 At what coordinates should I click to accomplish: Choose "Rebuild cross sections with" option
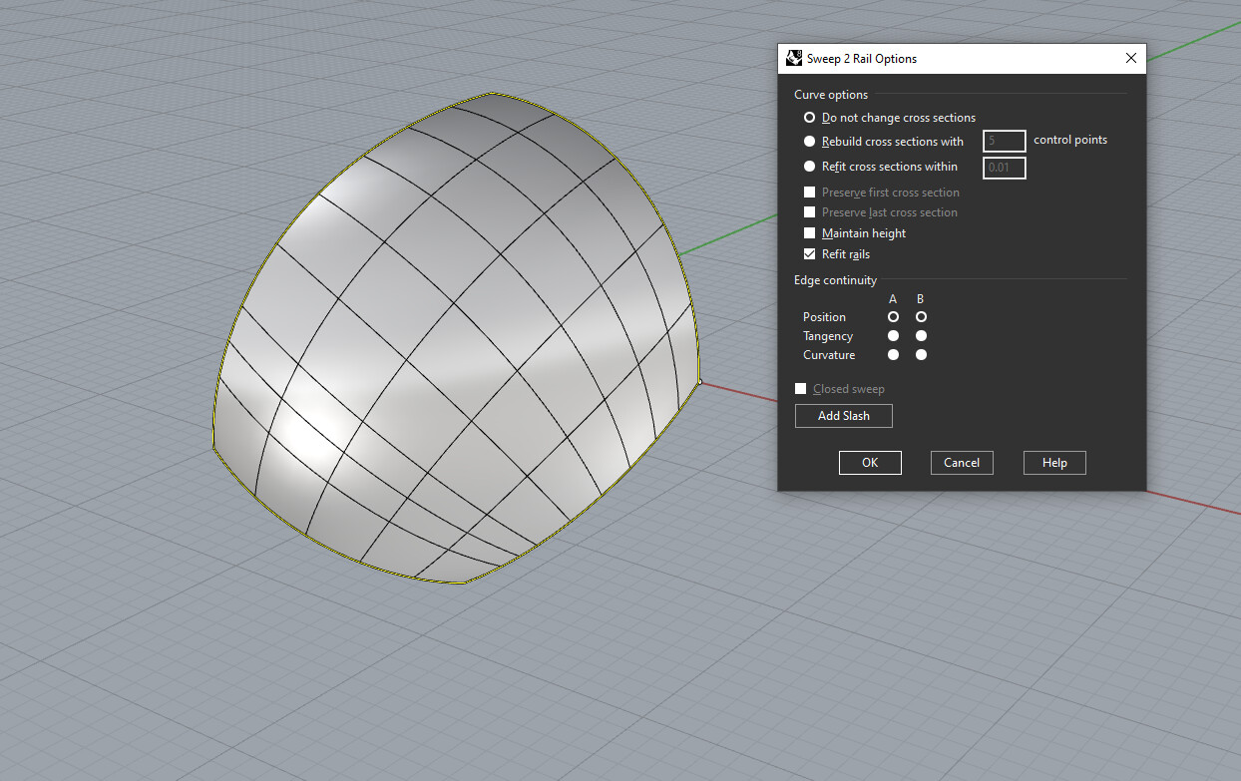pyautogui.click(x=809, y=141)
